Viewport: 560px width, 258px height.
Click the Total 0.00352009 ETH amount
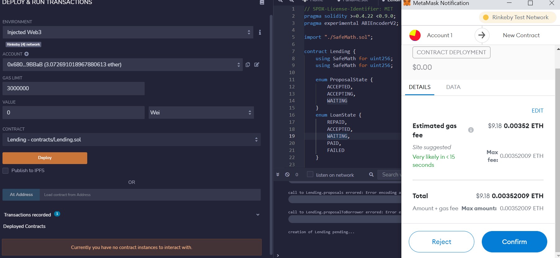point(517,196)
